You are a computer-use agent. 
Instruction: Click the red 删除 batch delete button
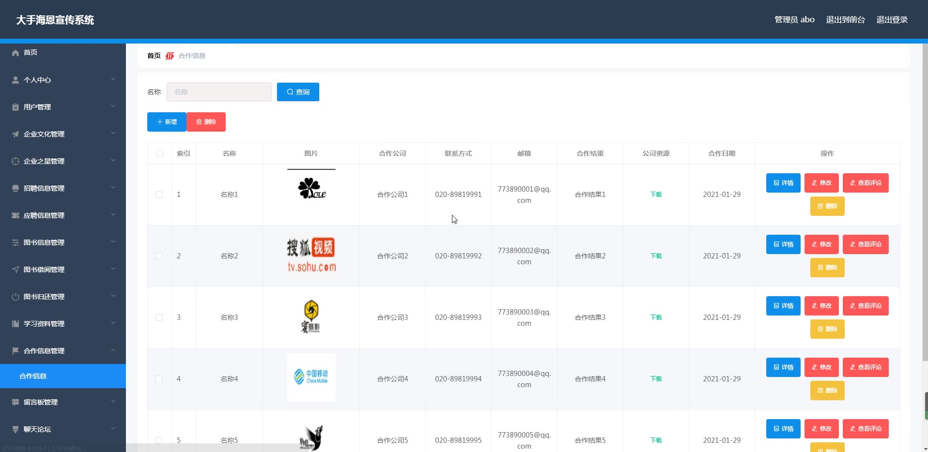point(206,122)
